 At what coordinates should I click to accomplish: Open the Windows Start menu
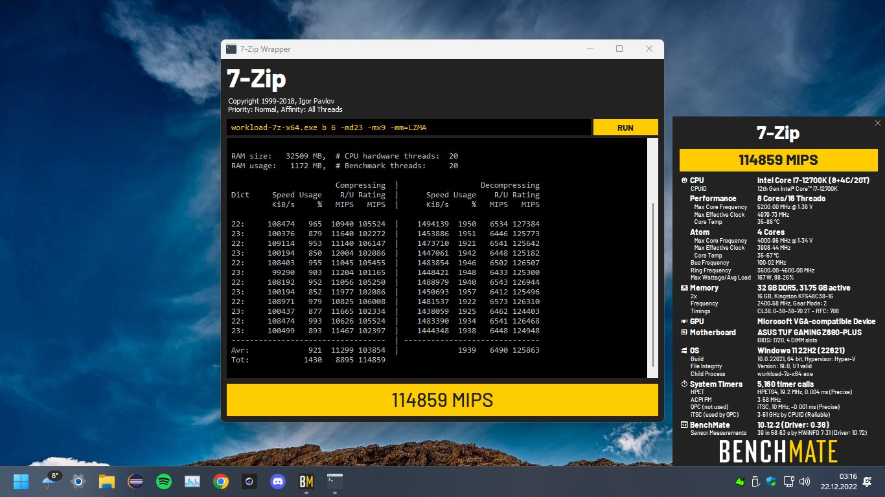pyautogui.click(x=21, y=481)
